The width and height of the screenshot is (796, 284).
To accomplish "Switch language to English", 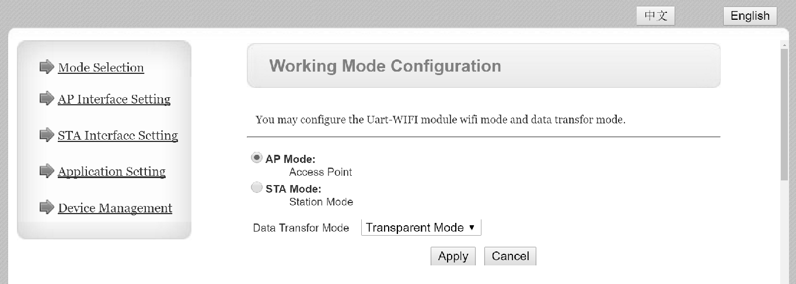I will tap(750, 16).
